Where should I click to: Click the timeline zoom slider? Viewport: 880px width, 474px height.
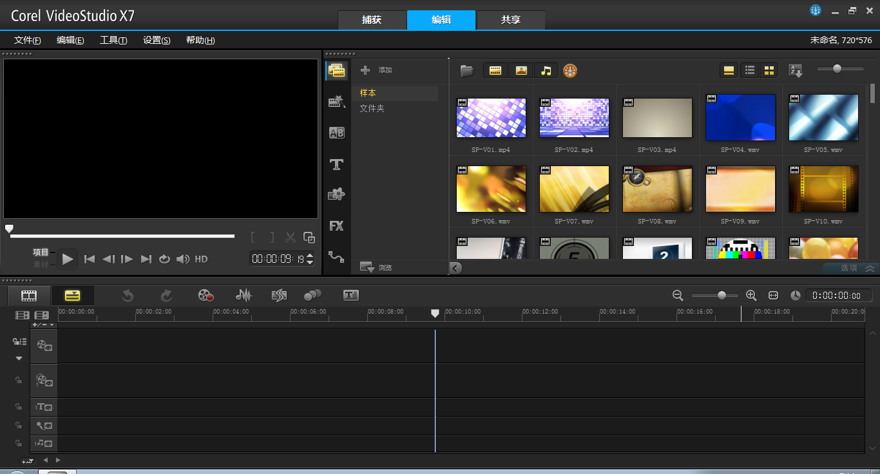point(715,296)
